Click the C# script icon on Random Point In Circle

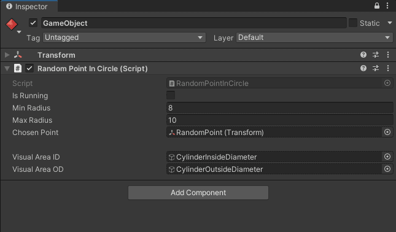pyautogui.click(x=18, y=68)
